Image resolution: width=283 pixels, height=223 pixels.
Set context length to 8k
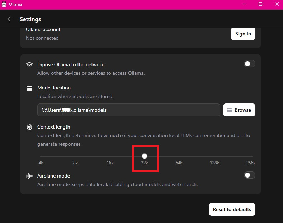coord(75,163)
